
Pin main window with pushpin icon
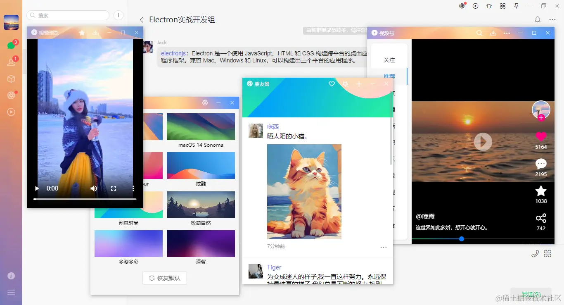tap(516, 6)
